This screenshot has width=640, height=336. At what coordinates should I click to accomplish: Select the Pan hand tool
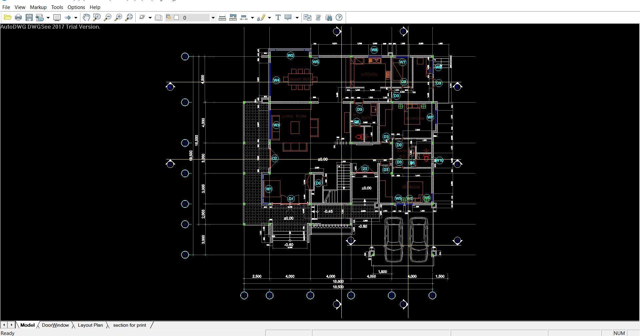pos(86,17)
